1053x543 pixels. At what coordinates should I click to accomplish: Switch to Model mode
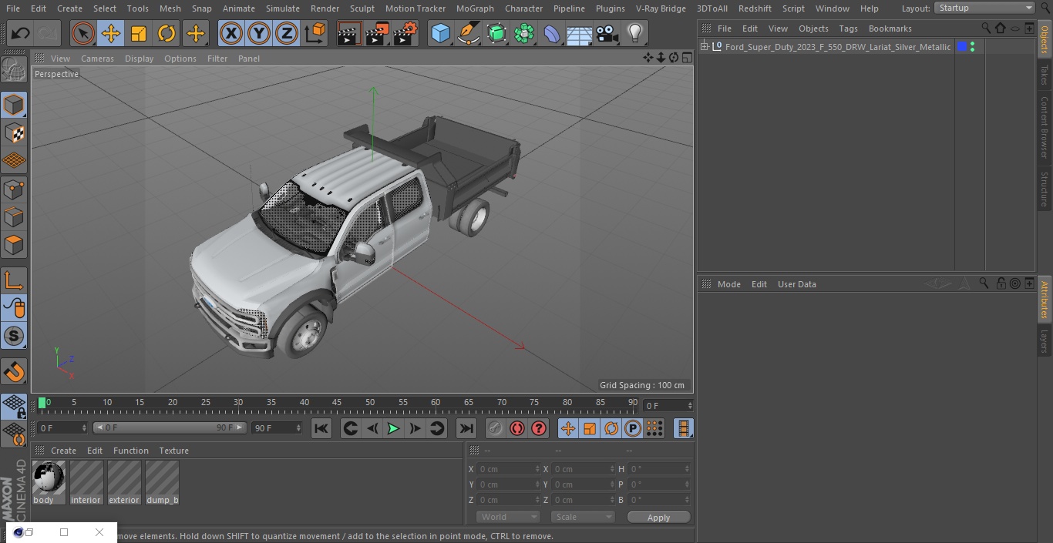point(14,105)
